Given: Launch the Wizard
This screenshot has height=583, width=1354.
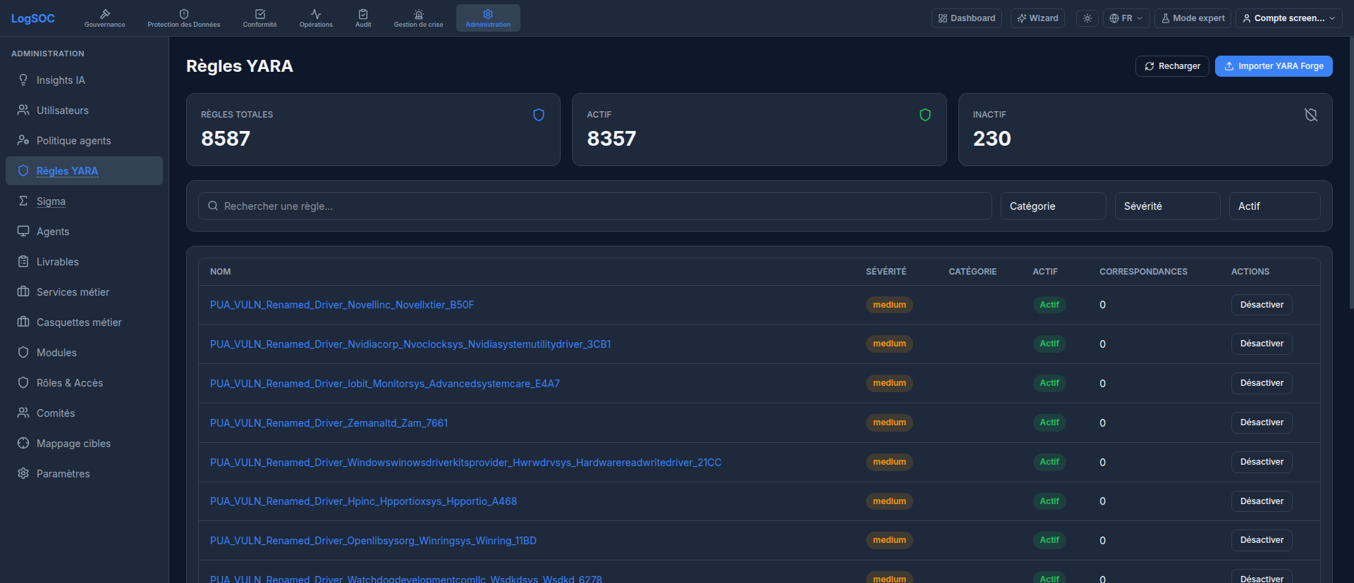Looking at the screenshot, I should pyautogui.click(x=1037, y=18).
